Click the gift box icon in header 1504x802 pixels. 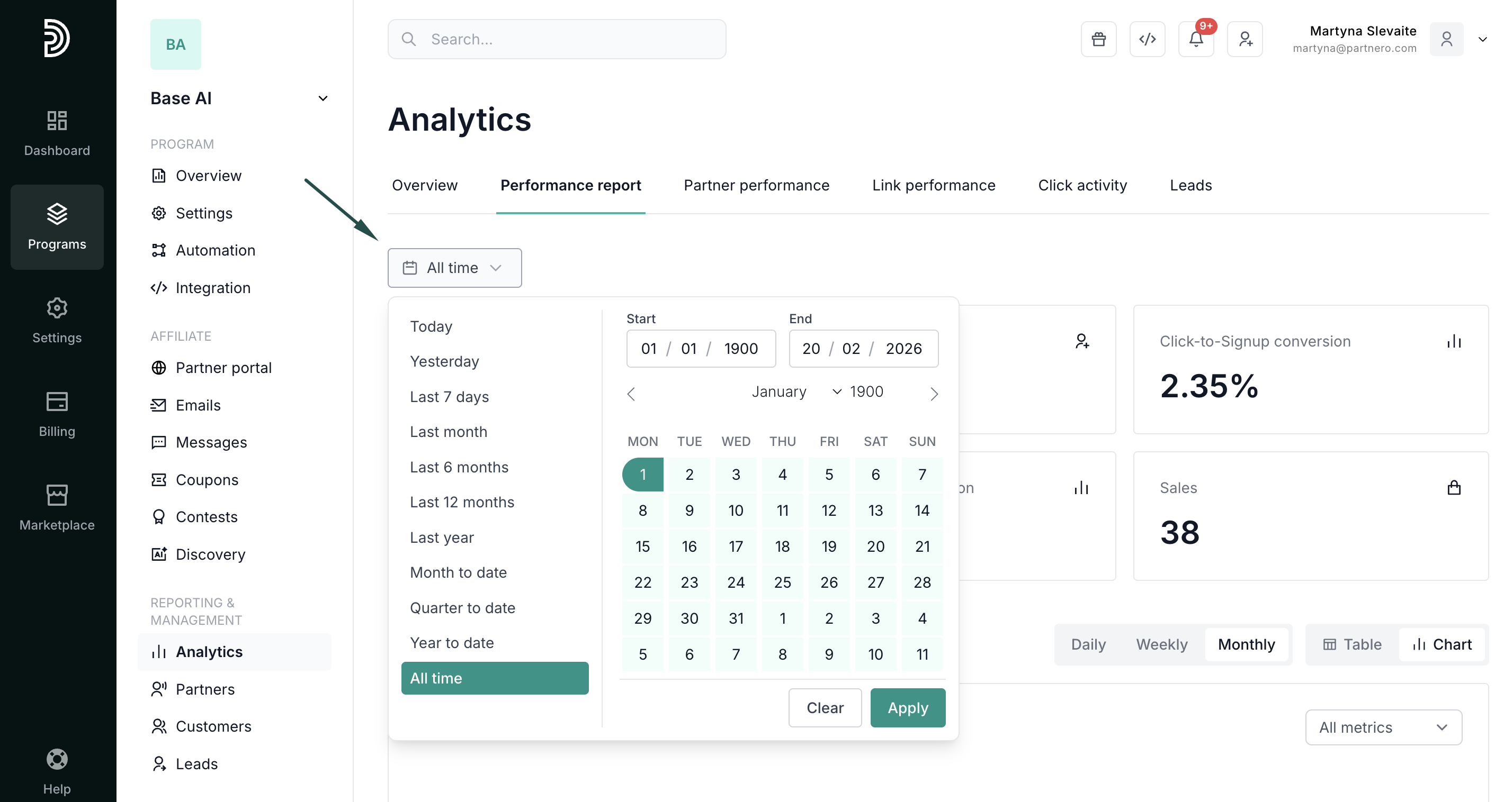[1098, 39]
